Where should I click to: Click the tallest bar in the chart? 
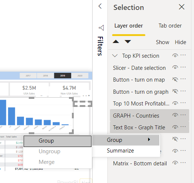3,112
